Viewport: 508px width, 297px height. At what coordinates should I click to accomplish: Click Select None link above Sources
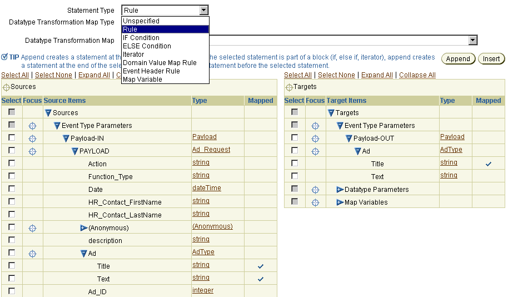pos(53,75)
